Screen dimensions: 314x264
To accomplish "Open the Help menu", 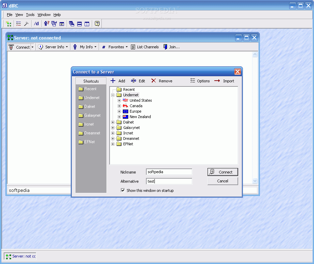I will (57, 15).
